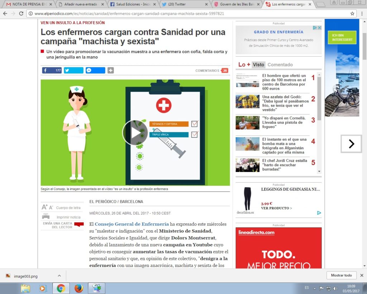Share the article on Facebook
Image resolution: width=367 pixels, height=294 pixels.
click(x=52, y=70)
